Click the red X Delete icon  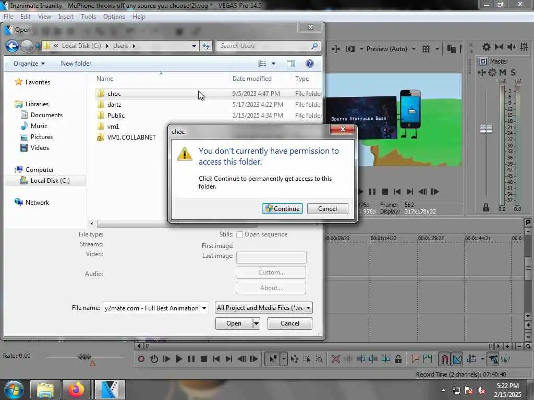coord(336,359)
